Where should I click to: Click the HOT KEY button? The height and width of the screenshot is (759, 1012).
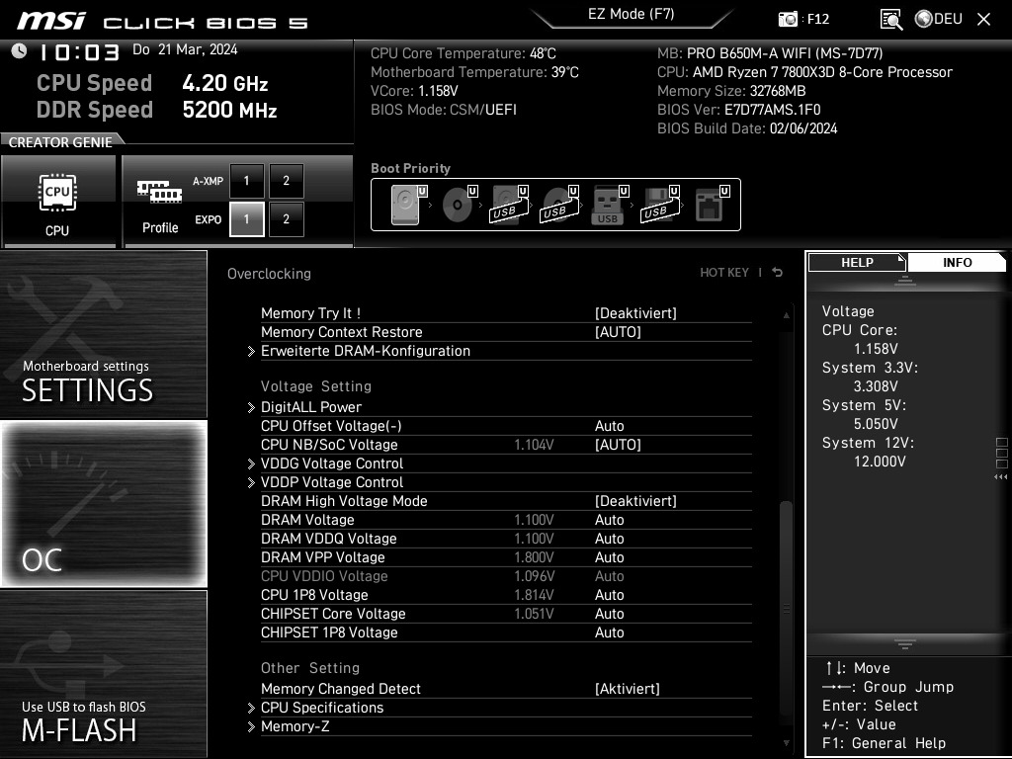pos(724,273)
